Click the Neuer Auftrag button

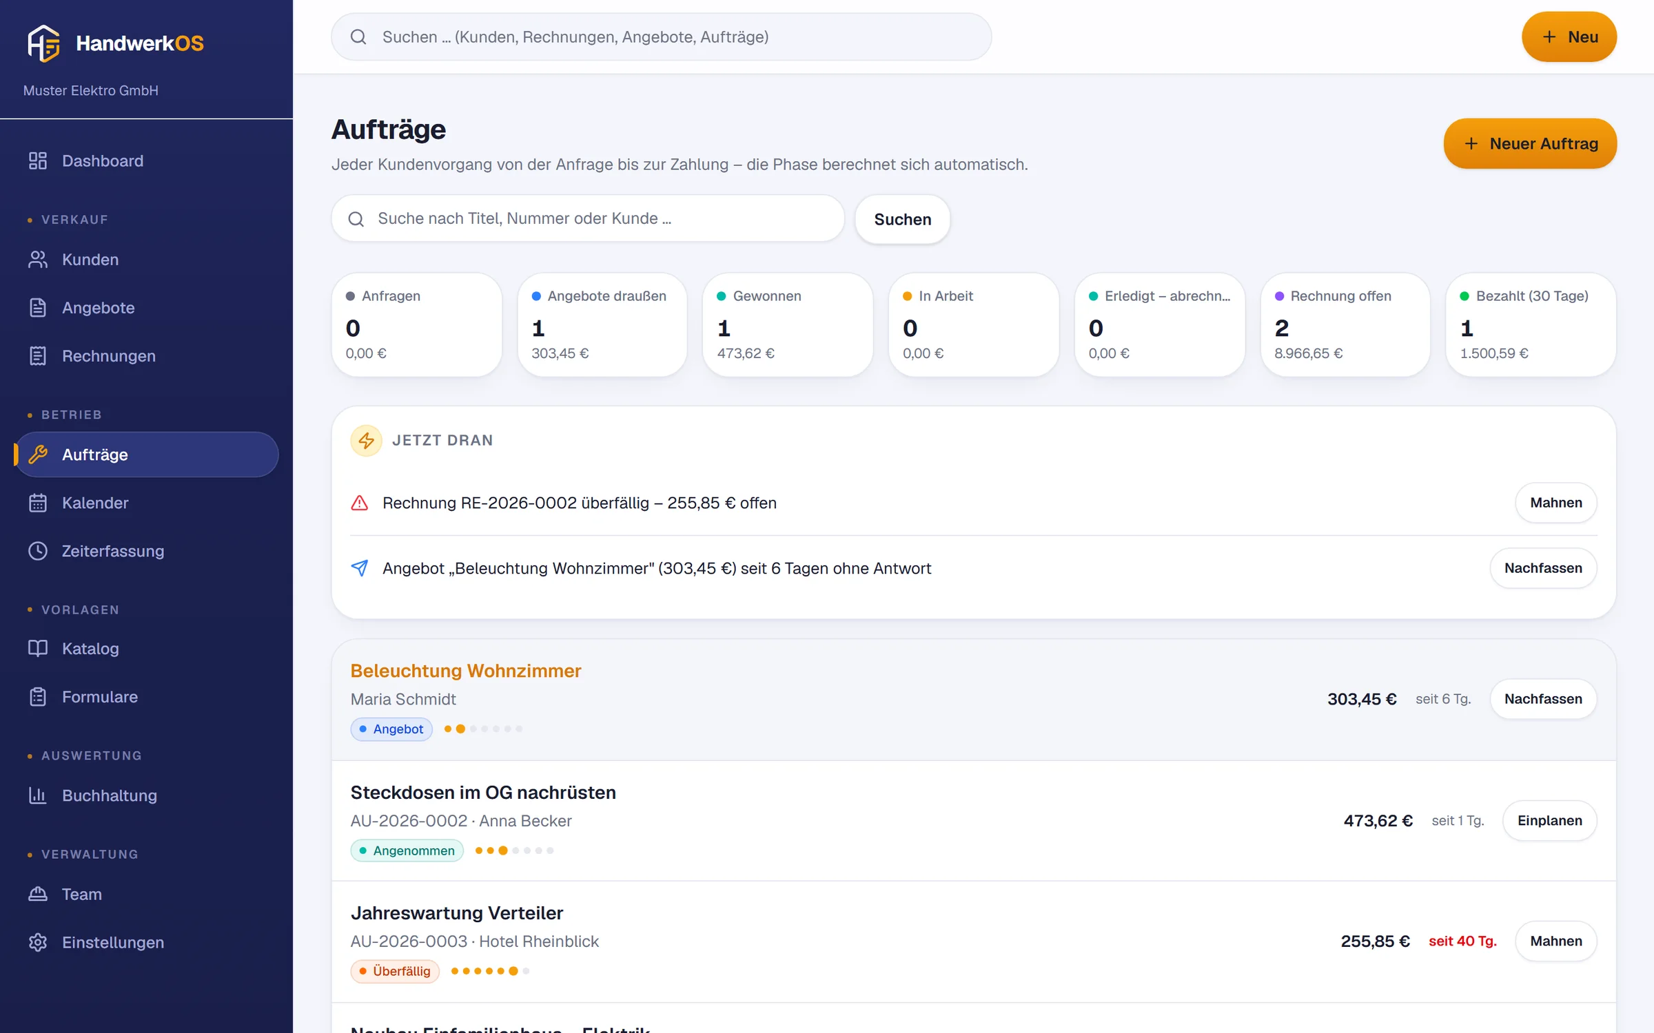tap(1530, 143)
